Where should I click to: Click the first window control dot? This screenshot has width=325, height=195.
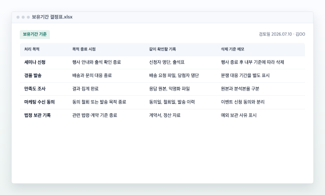pyautogui.click(x=18, y=17)
